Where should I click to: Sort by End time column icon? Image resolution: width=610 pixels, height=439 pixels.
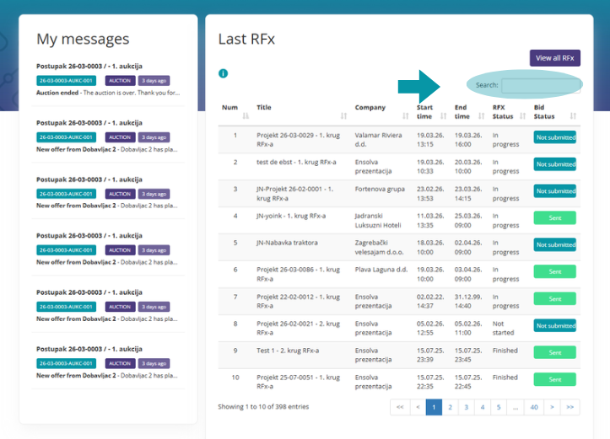pyautogui.click(x=481, y=115)
